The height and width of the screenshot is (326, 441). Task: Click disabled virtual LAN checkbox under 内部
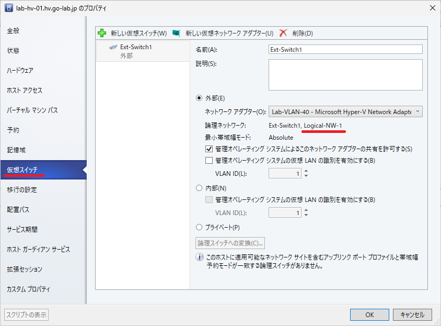[209, 199]
